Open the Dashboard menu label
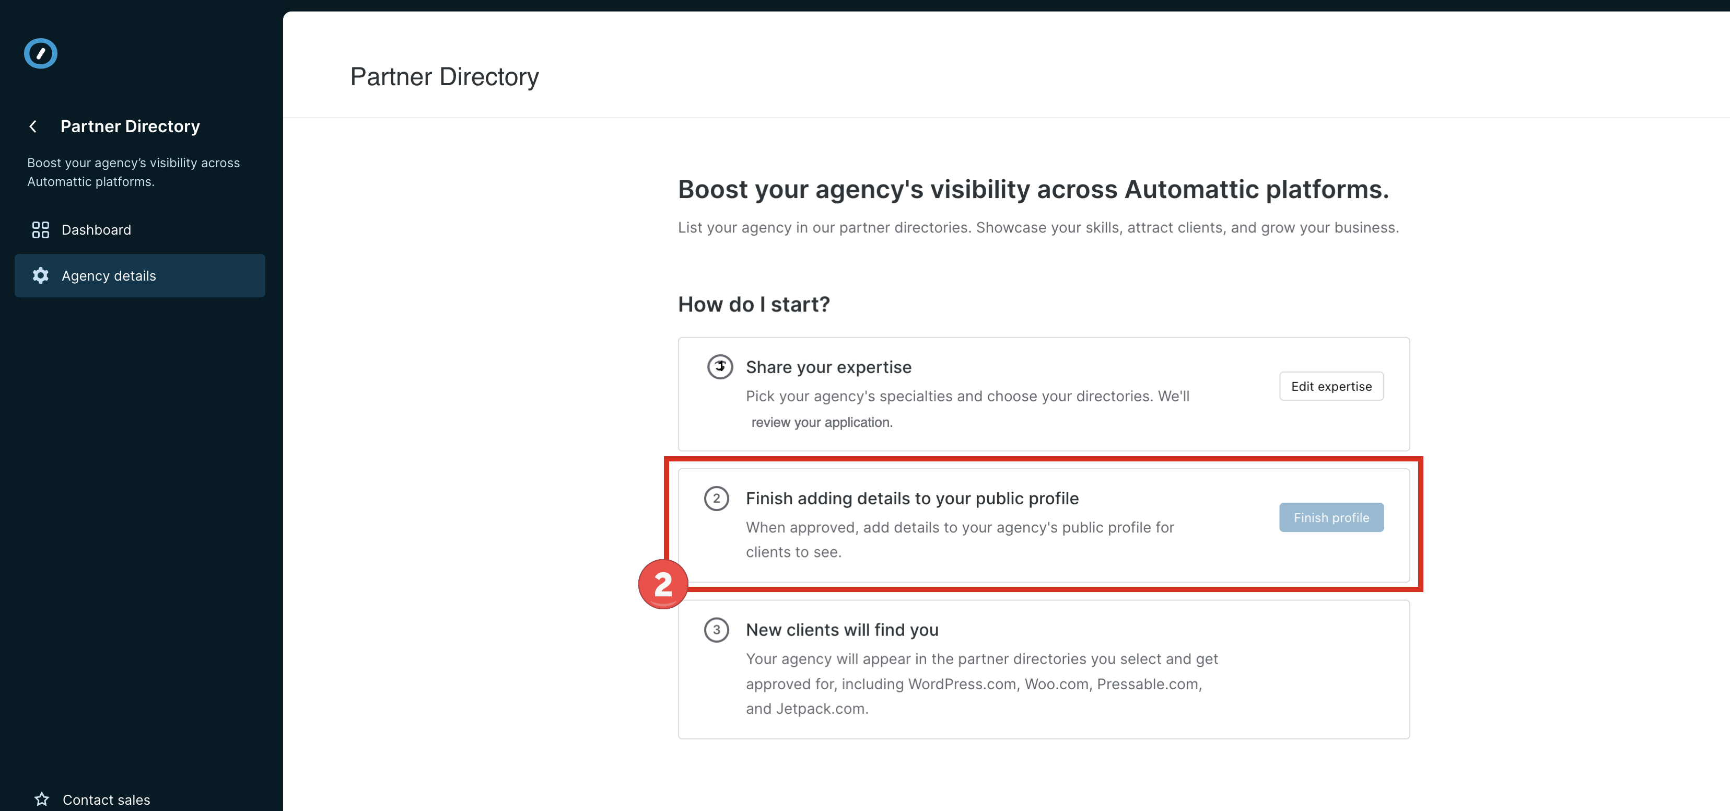The width and height of the screenshot is (1730, 811). [x=96, y=230]
